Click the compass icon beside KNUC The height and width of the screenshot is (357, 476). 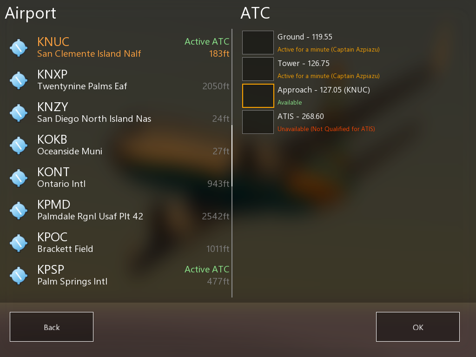tap(19, 48)
